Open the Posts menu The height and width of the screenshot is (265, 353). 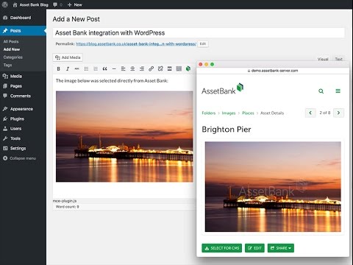point(23,31)
